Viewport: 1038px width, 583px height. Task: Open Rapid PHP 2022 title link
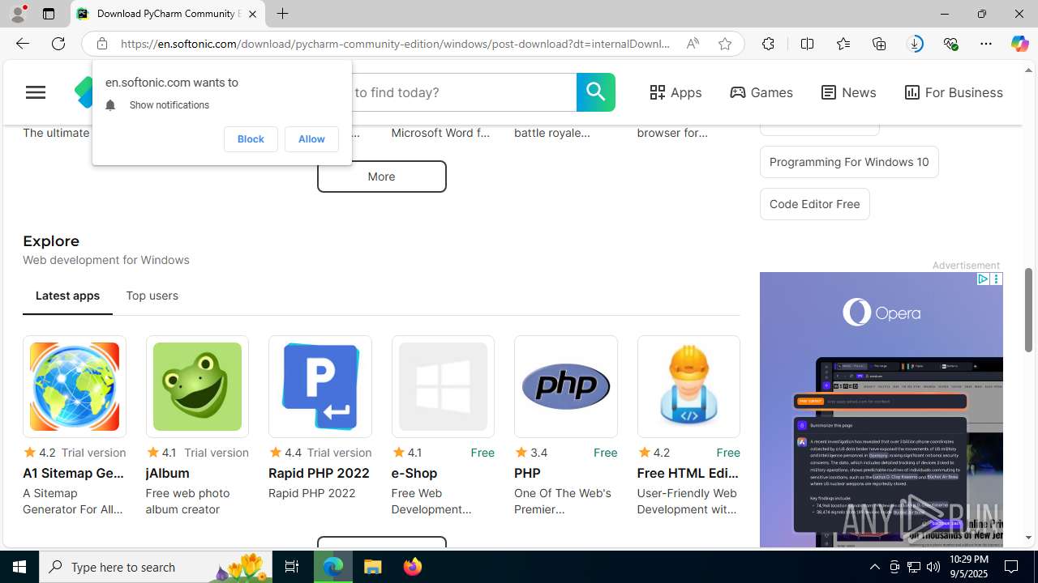tap(320, 473)
